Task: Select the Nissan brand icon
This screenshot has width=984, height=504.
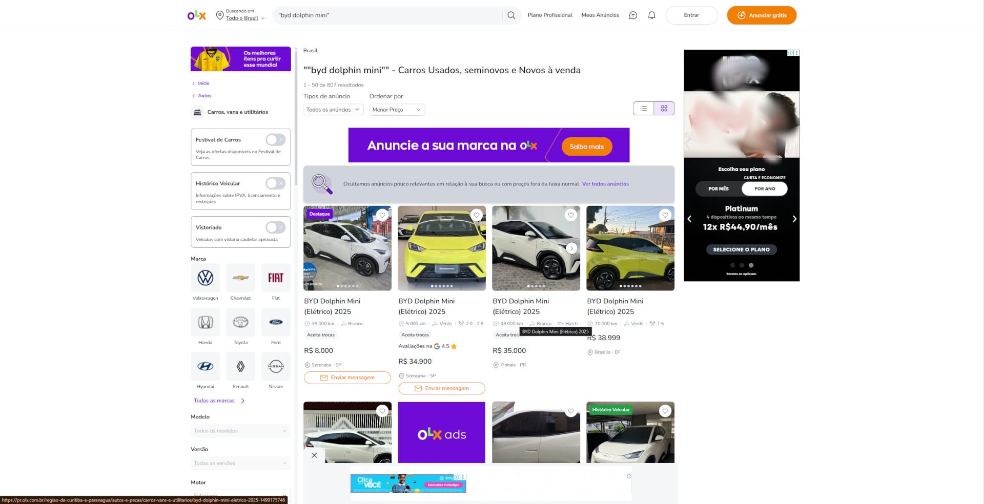Action: tap(276, 366)
